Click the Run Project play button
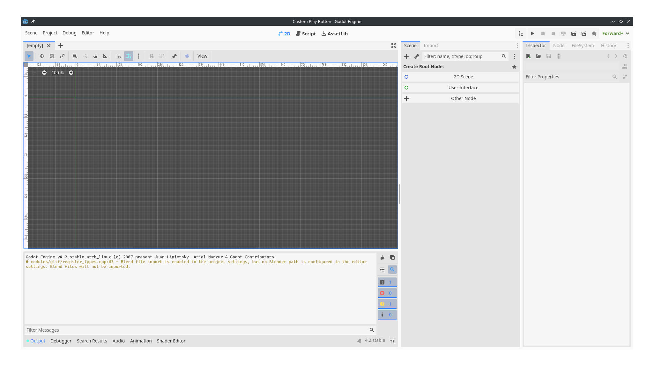654x374 pixels. [532, 33]
